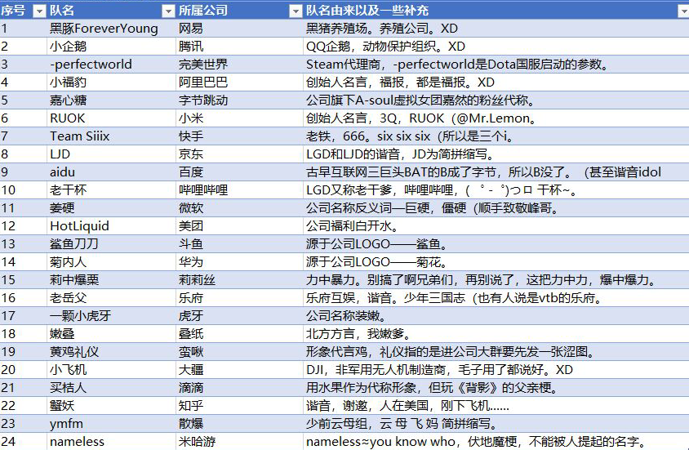689x450 pixels.
Task: Select the team cell RUOK
Action: pos(111,118)
